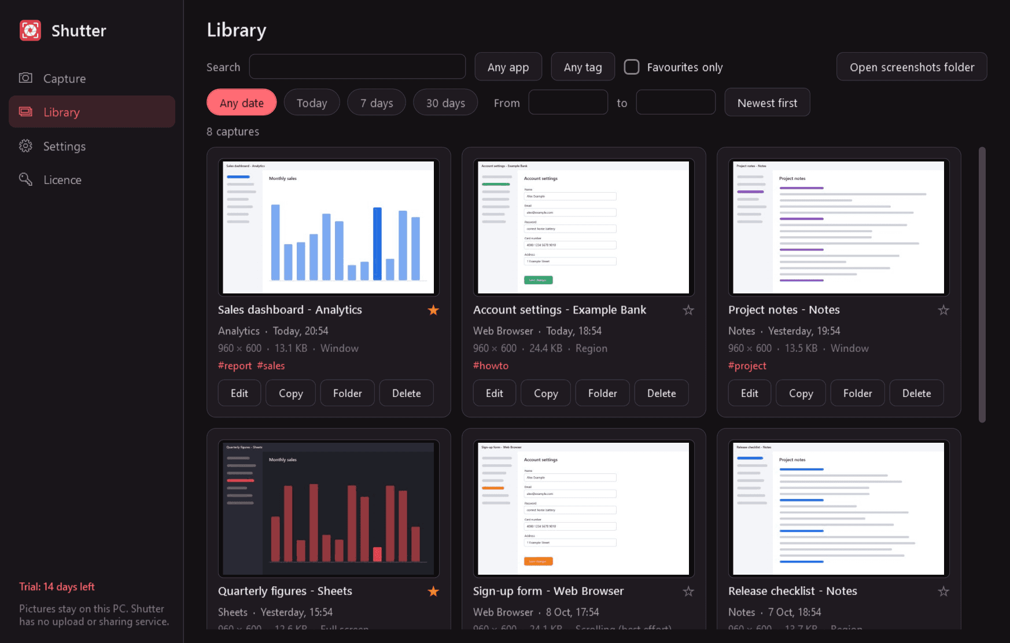Open the Sales dashboard thumbnail
1010x643 pixels.
click(x=329, y=227)
